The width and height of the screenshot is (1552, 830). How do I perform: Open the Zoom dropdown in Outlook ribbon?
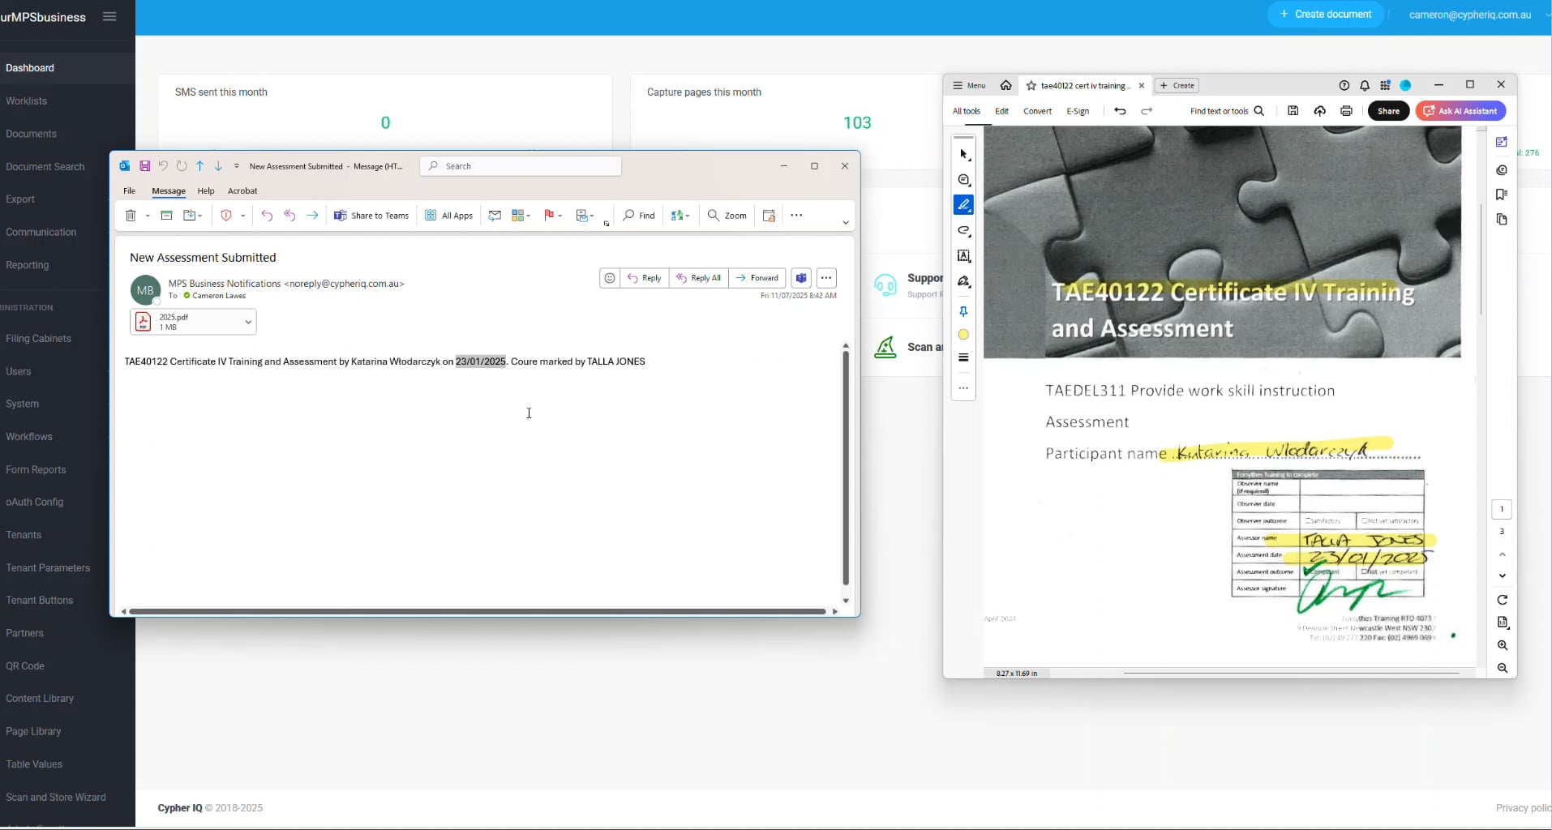(x=727, y=216)
